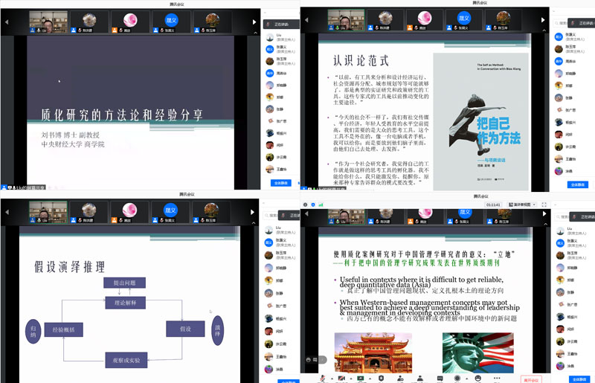Click the fullscreen icon beside 演讲者视图
595x383 pixels.
point(544,205)
